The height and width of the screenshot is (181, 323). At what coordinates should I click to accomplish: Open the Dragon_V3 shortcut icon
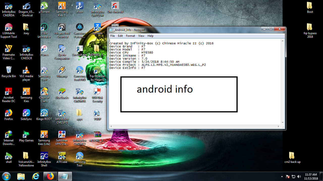click(26, 9)
